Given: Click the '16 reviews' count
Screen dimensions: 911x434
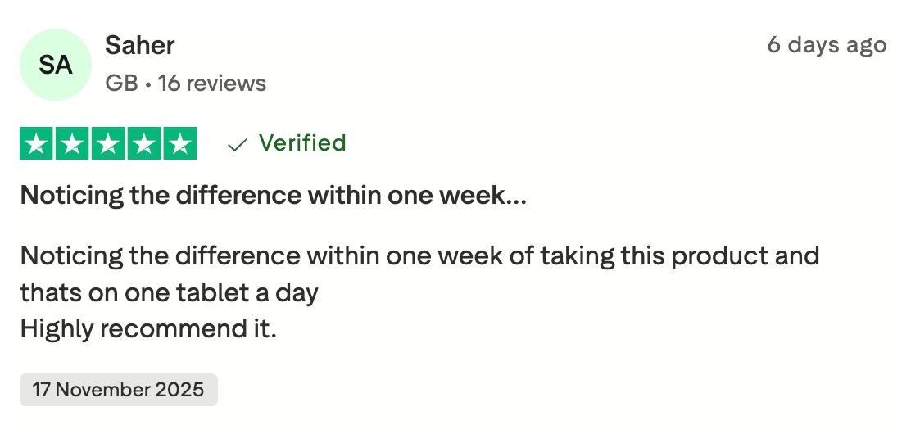Looking at the screenshot, I should [x=212, y=83].
